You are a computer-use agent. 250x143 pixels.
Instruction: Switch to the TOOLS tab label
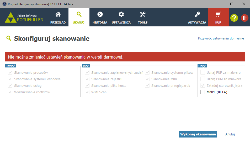143,22
